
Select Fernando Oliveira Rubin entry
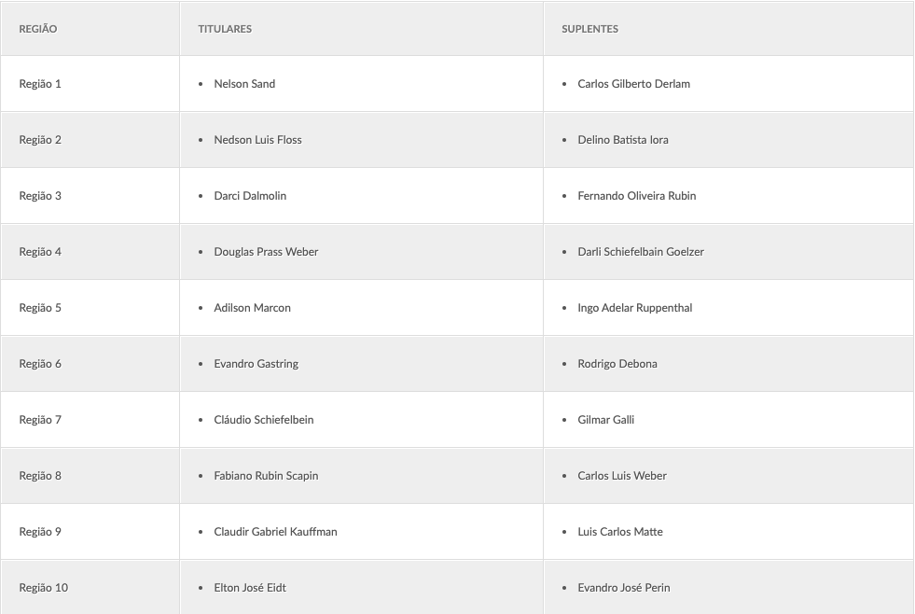[636, 196]
